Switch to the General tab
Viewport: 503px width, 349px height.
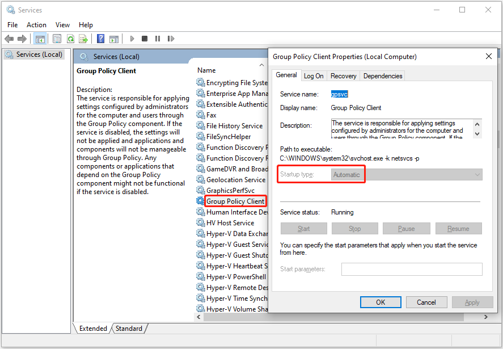pyautogui.click(x=286, y=75)
